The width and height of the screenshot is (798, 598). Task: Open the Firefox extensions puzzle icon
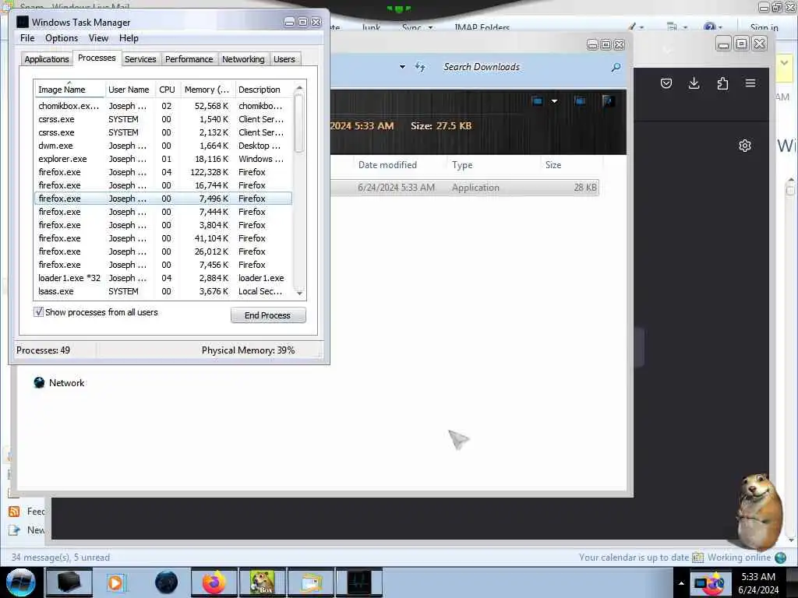point(722,83)
